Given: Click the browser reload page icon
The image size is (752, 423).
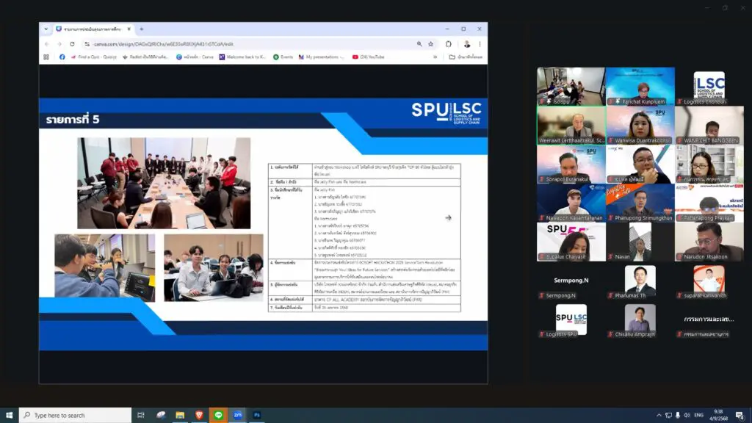Looking at the screenshot, I should tap(72, 44).
